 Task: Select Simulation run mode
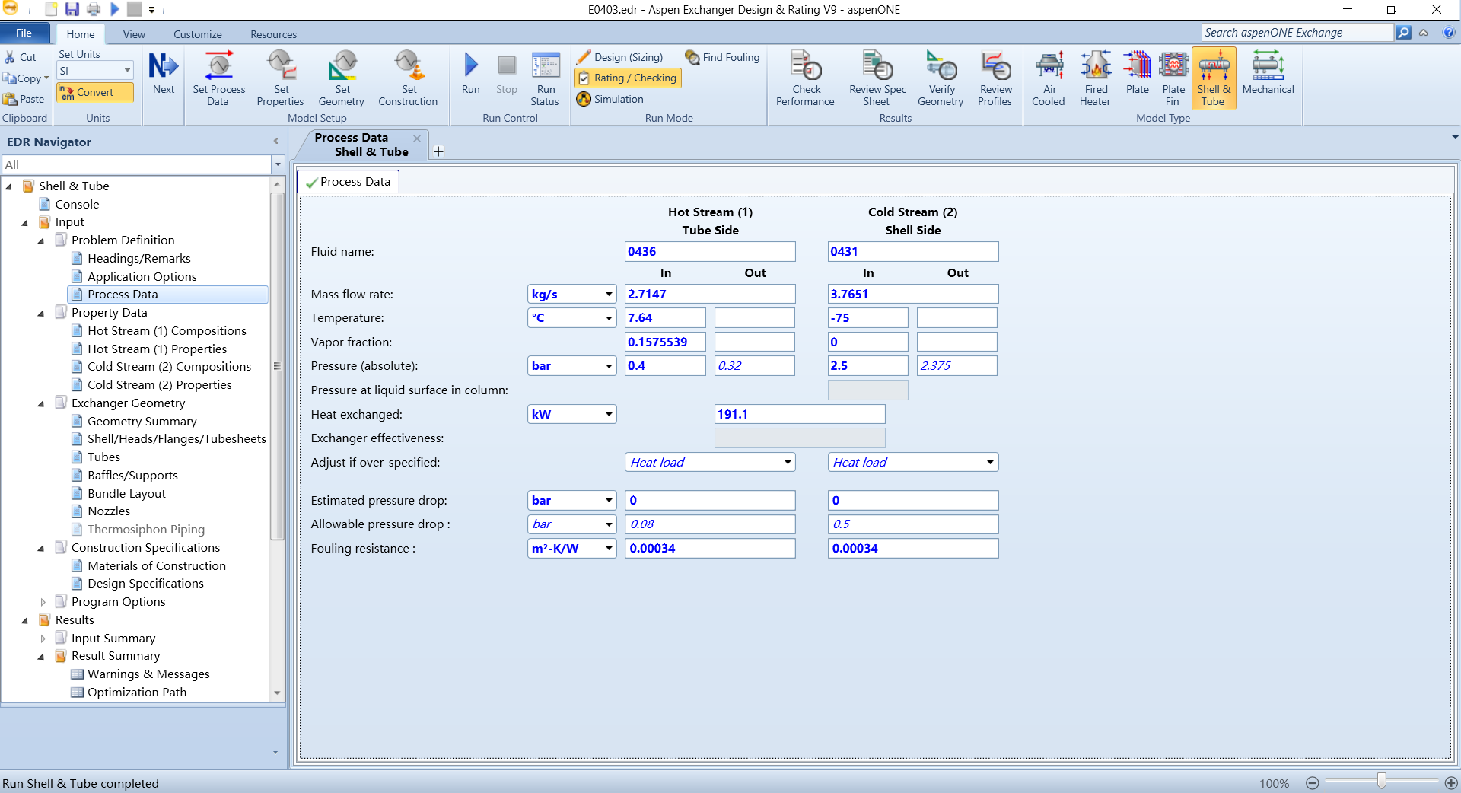coord(610,99)
